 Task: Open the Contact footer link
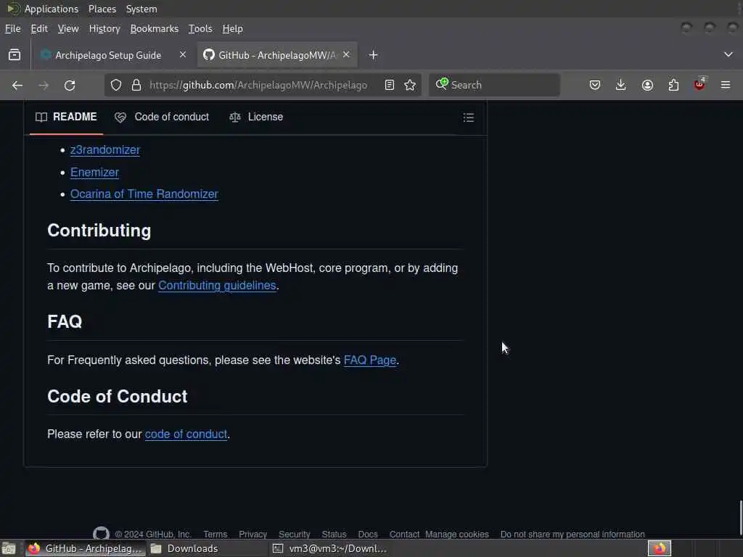point(404,535)
